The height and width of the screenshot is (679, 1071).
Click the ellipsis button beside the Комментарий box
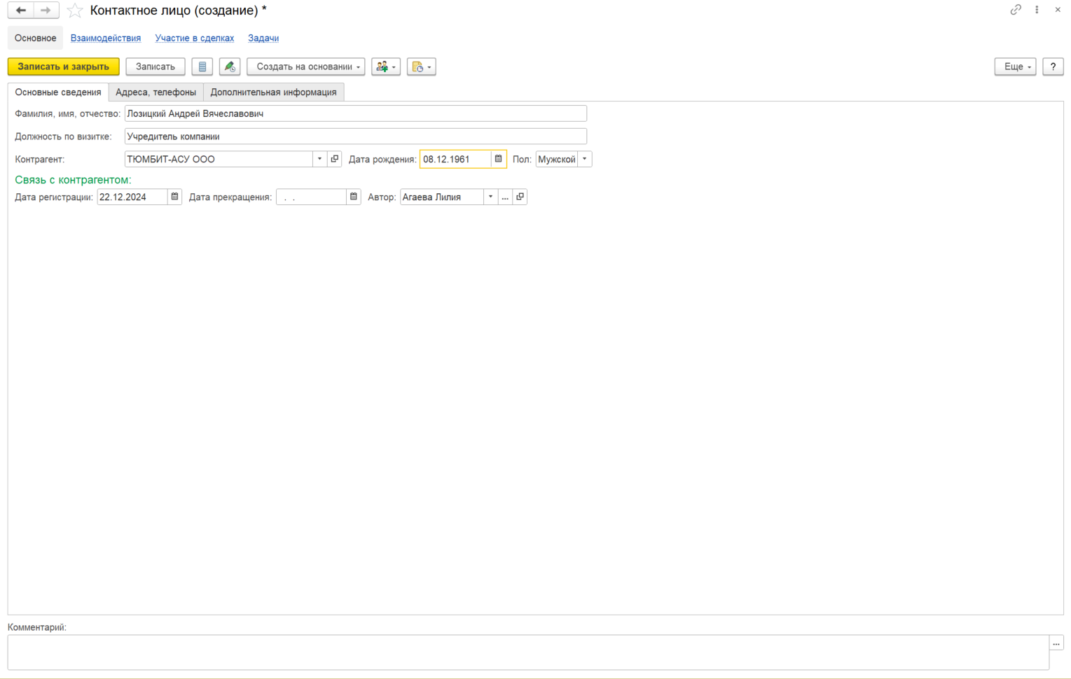pyautogui.click(x=1056, y=643)
